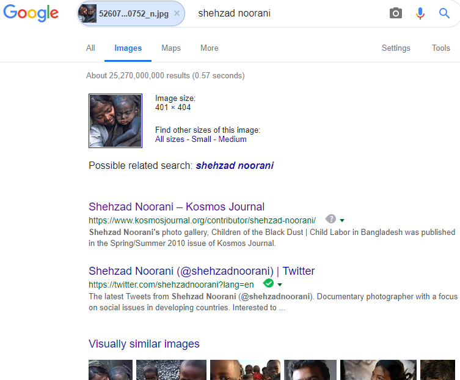The height and width of the screenshot is (380, 460).
Task: Visit the kosmosjournal.org contributor URL
Action: (x=202, y=220)
